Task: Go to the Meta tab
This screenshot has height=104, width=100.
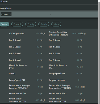Action: (56, 24)
